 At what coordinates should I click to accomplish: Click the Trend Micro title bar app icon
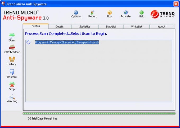[3, 4]
